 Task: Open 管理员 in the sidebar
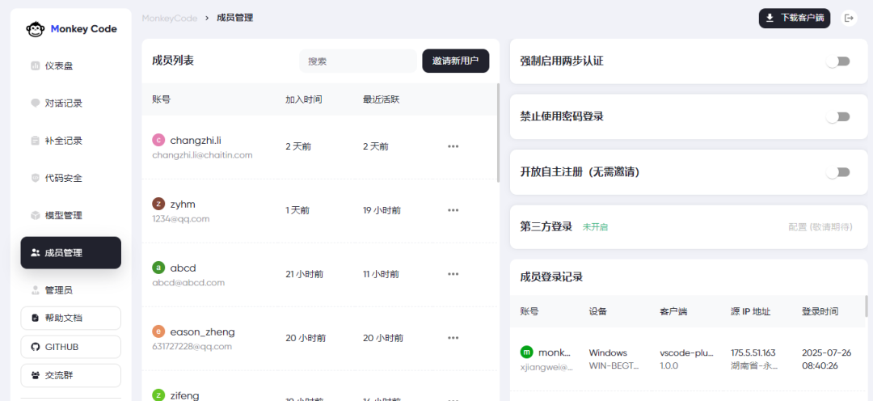(x=70, y=290)
